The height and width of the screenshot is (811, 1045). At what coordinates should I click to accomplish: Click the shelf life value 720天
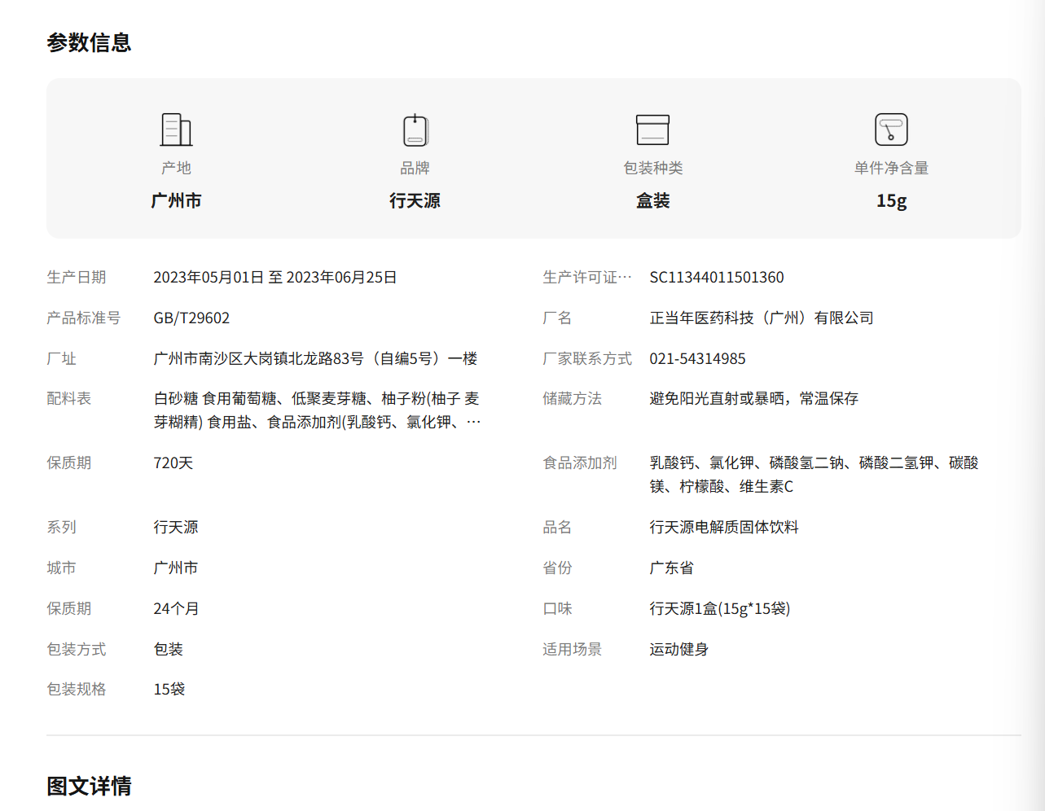(x=173, y=463)
